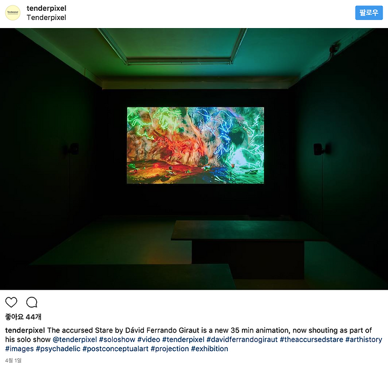Viewport: 388px width, 367px height.
Task: Open the #davidferrandogiraut hashtag
Action: 242,339
